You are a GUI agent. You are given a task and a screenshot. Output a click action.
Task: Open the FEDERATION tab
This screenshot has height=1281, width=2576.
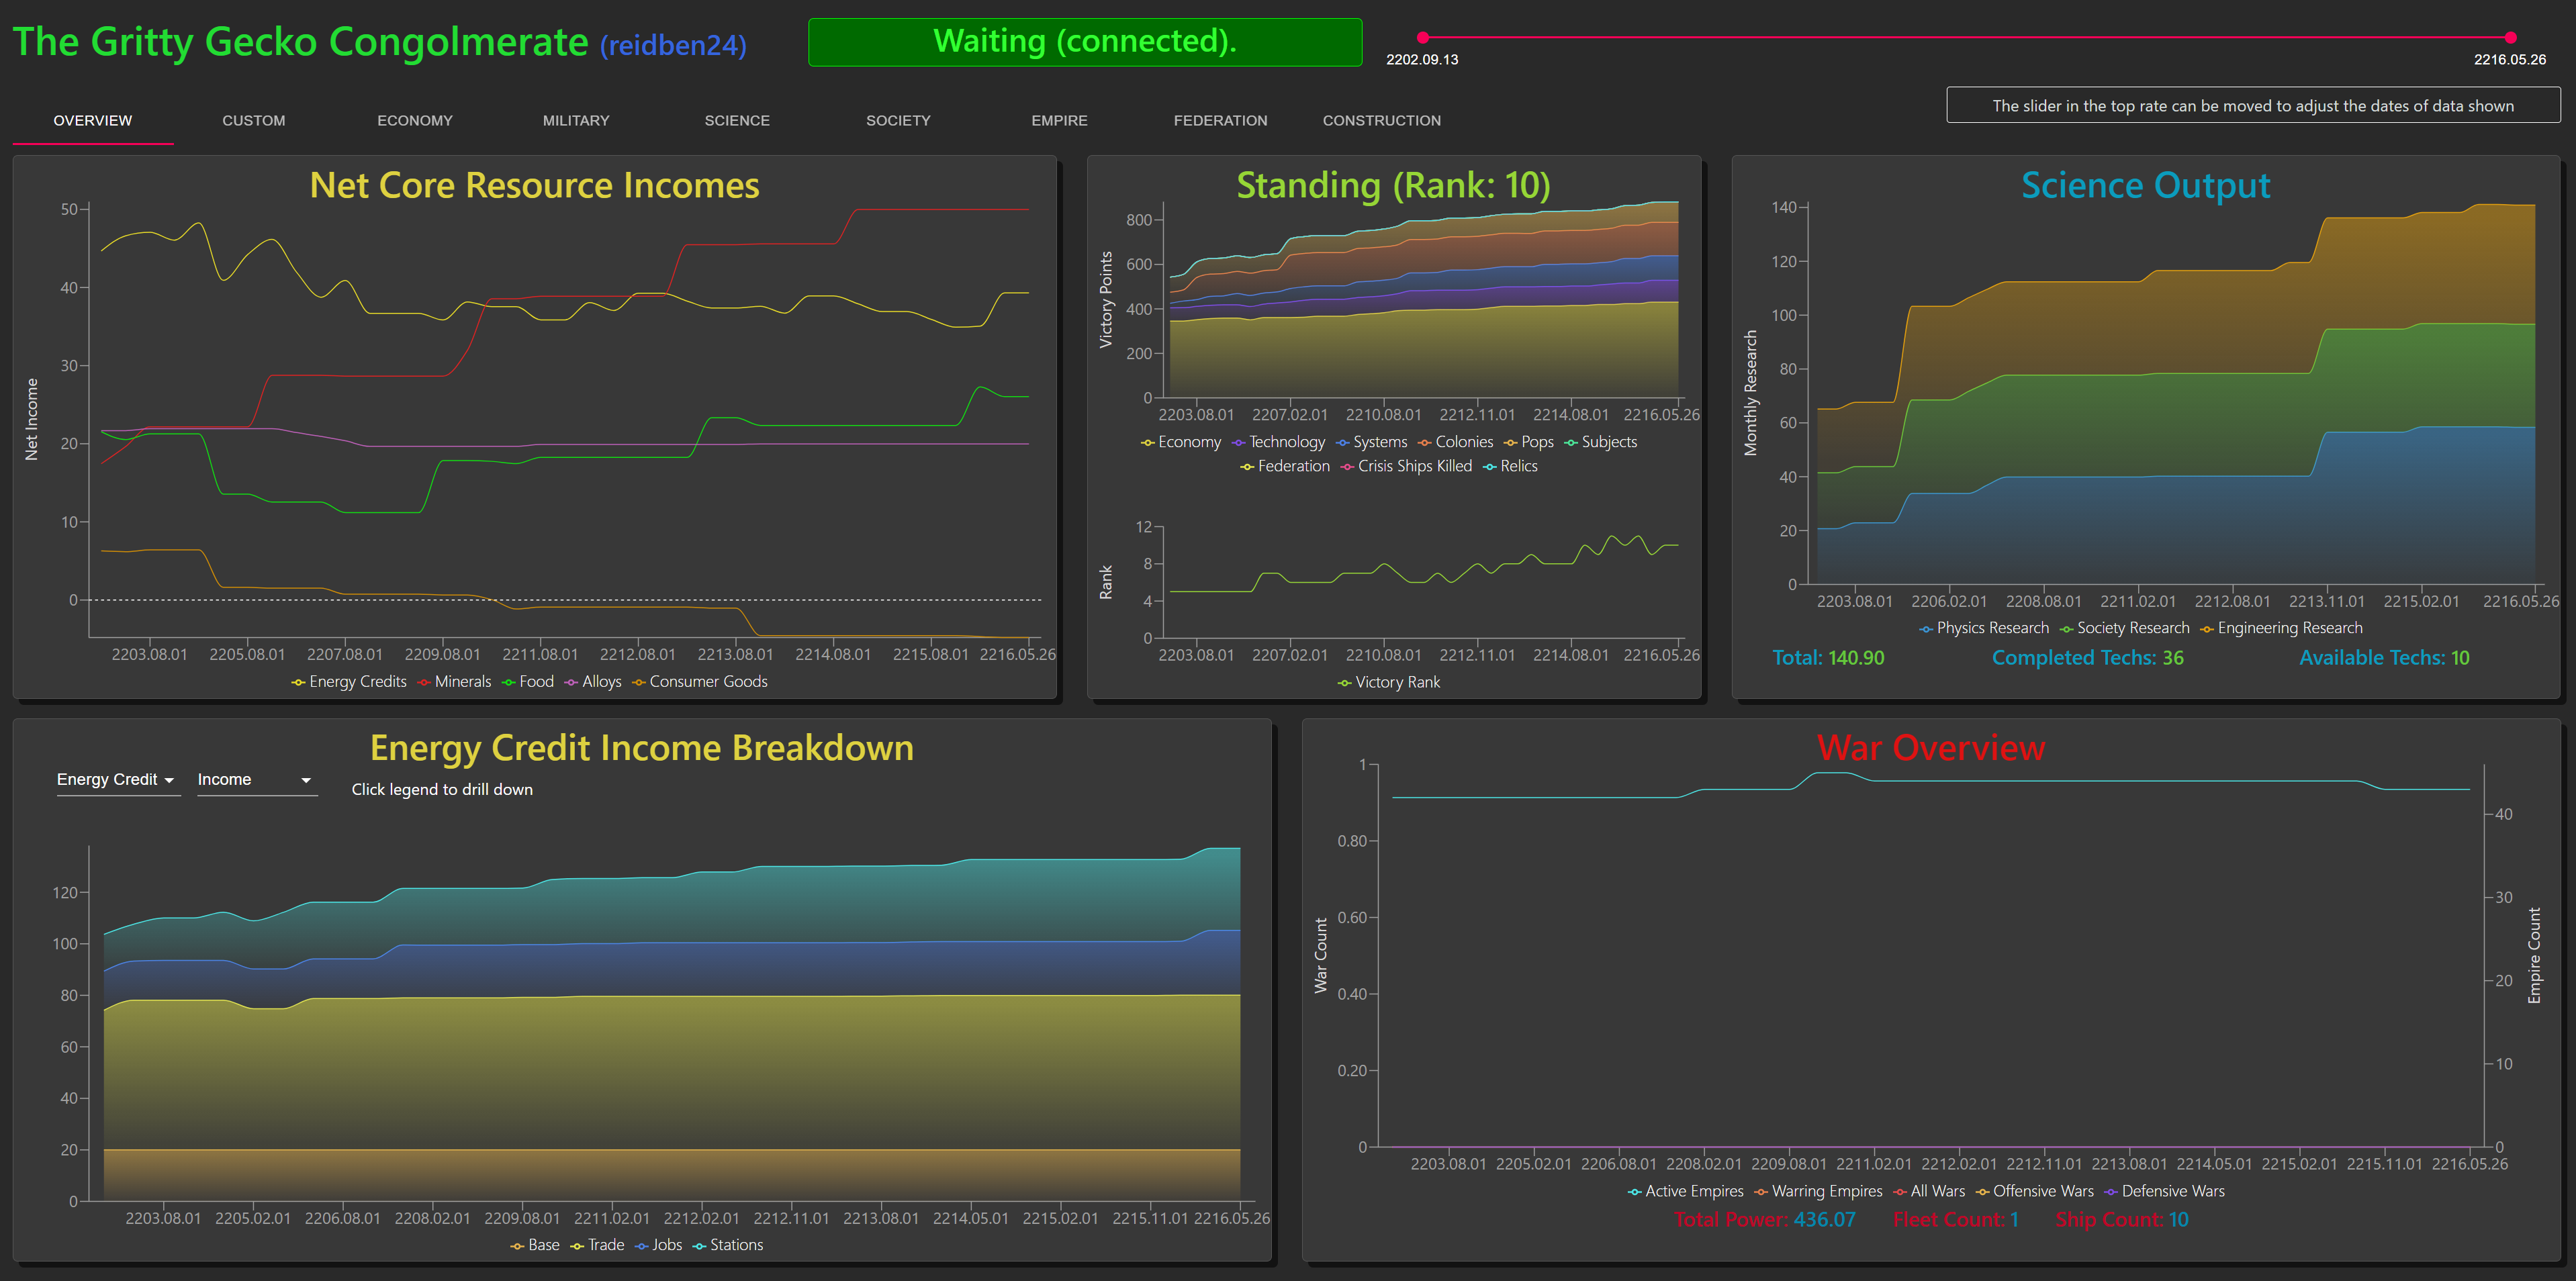click(1219, 121)
